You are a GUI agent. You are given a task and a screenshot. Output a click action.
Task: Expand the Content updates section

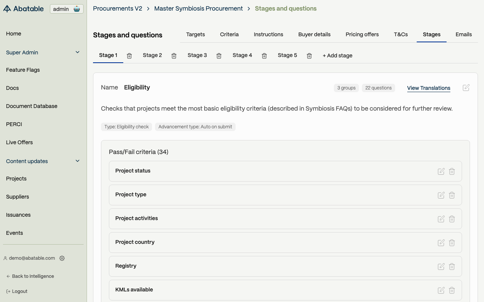78,161
